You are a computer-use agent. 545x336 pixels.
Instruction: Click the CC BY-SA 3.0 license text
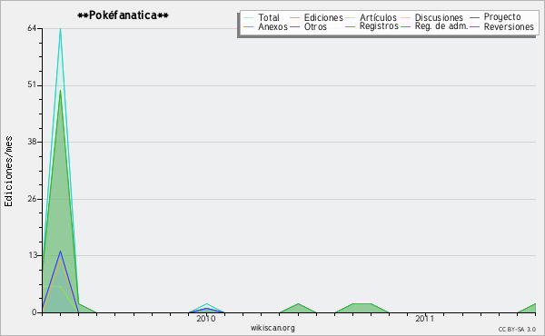coord(517,329)
